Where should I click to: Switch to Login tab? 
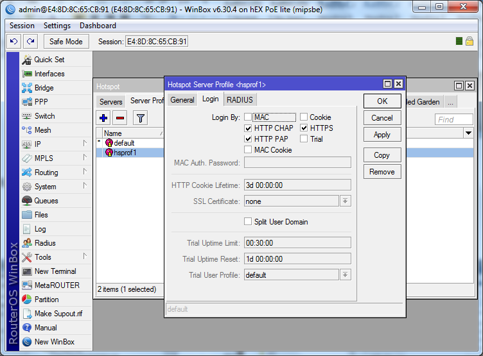211,99
